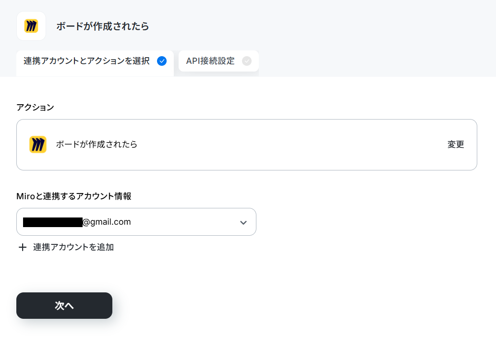The image size is (496, 350).
Task: Click the ボードが作成されたら page title
Action: 102,26
